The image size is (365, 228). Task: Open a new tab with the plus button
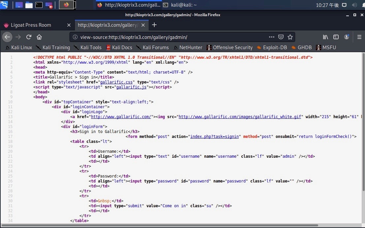(154, 25)
